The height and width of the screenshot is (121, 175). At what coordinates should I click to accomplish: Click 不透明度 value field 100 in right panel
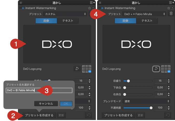pyautogui.click(x=160, y=108)
